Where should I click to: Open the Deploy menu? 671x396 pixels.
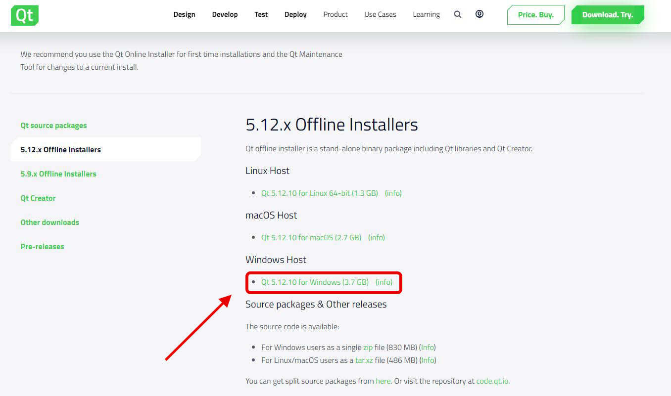click(295, 14)
